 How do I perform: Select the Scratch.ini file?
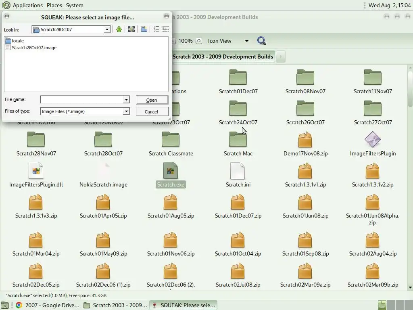point(238,175)
